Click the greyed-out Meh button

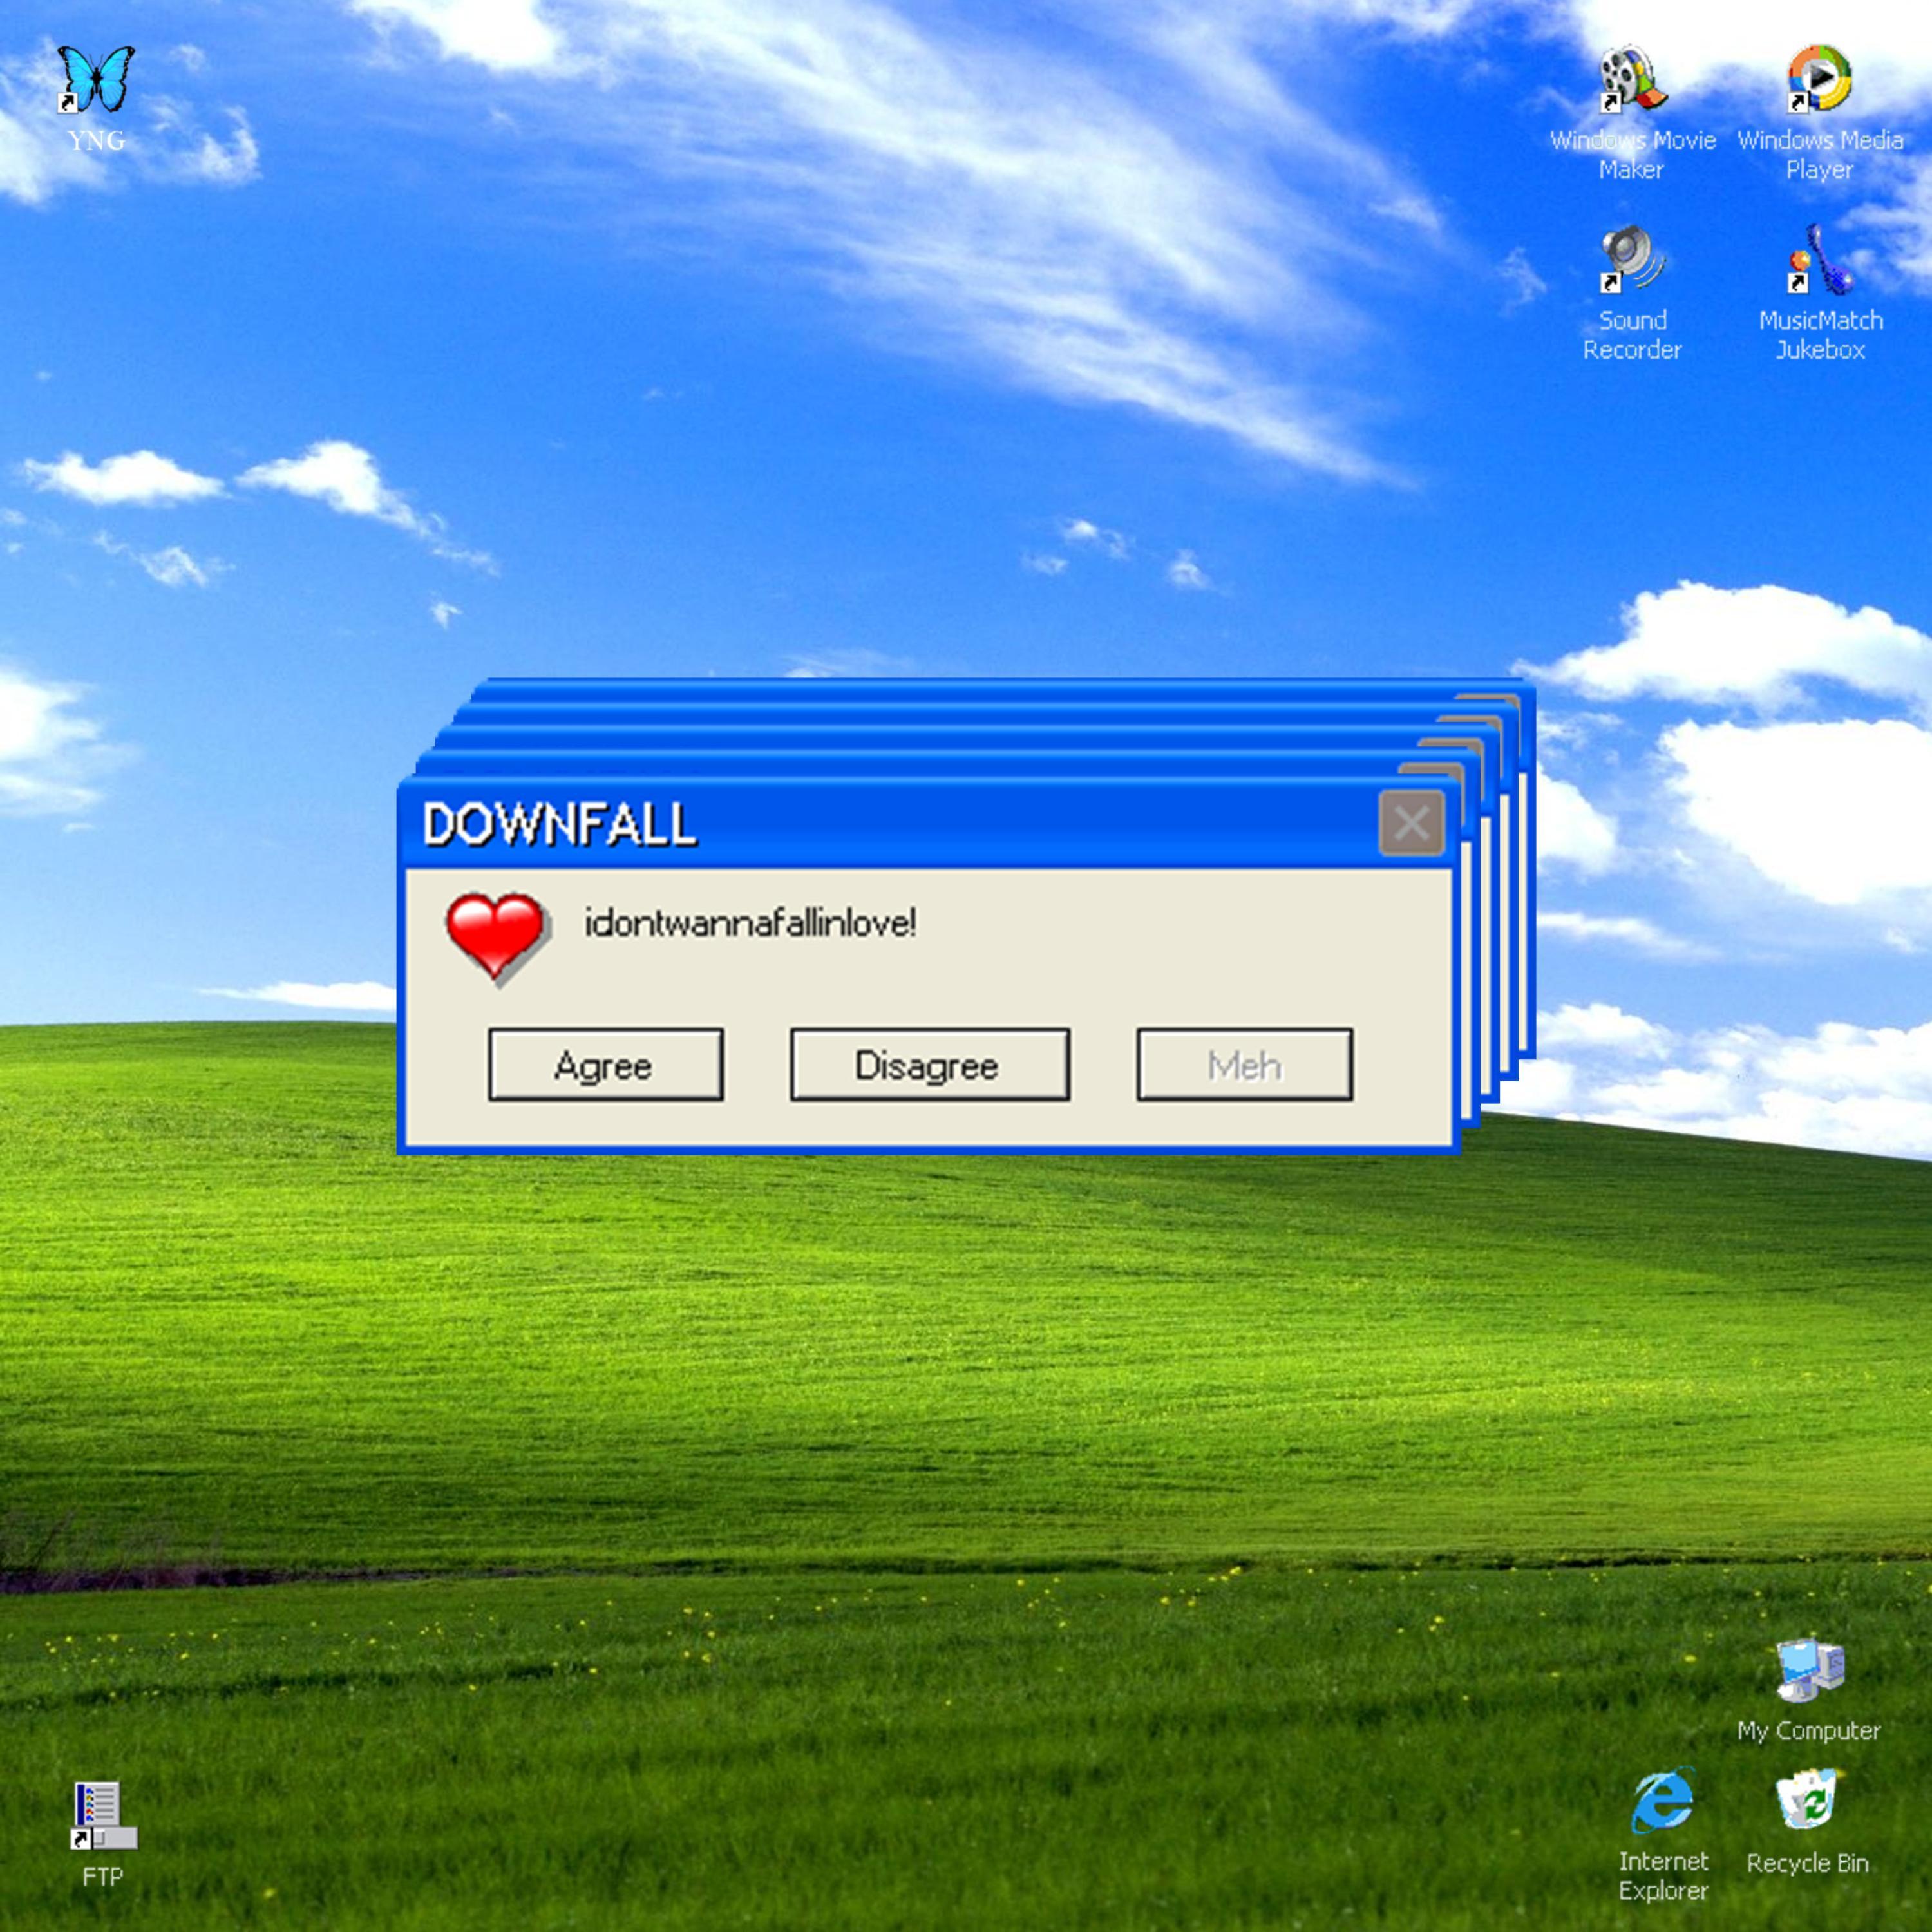pyautogui.click(x=1244, y=1065)
